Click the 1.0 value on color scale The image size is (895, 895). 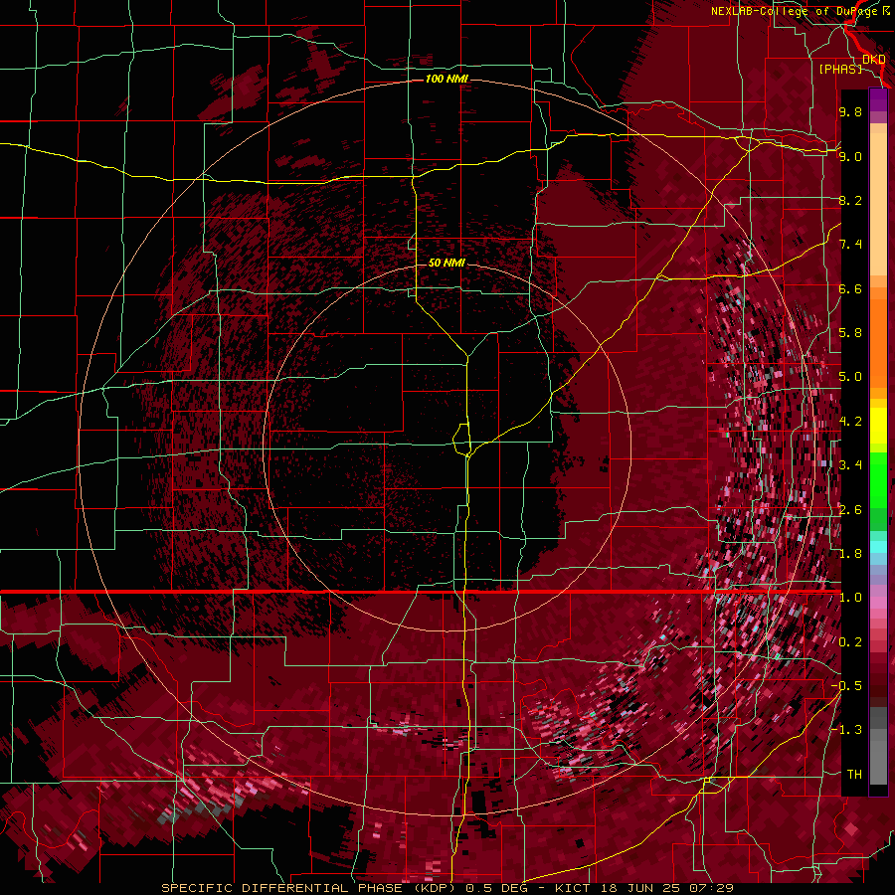pos(850,598)
